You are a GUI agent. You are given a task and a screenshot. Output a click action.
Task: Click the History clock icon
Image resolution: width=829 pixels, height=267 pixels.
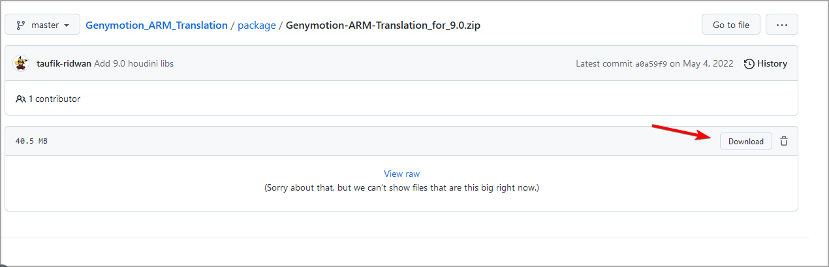[x=749, y=63]
